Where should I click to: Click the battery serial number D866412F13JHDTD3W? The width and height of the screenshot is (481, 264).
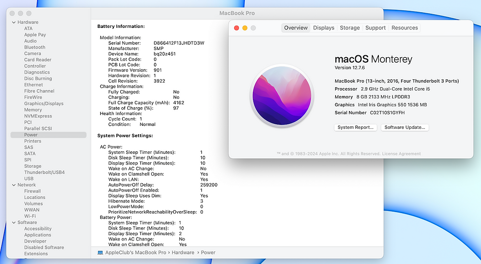coord(179,43)
